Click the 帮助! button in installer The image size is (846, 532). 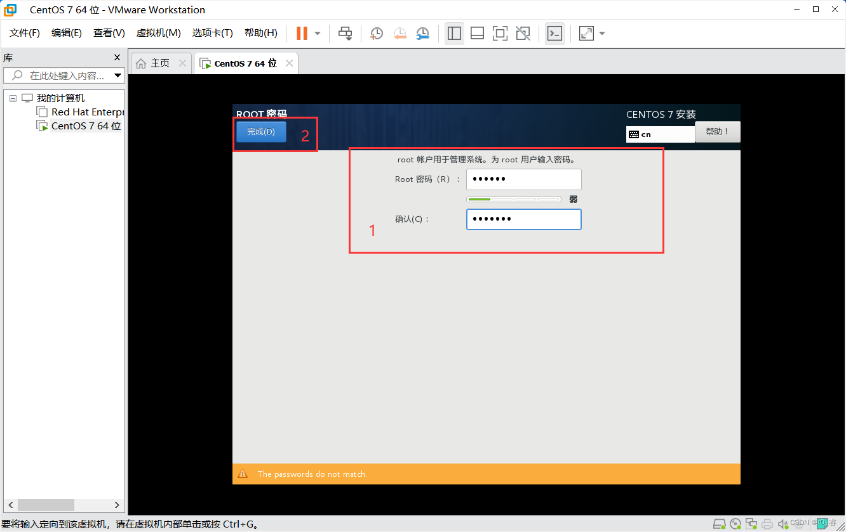pyautogui.click(x=718, y=132)
